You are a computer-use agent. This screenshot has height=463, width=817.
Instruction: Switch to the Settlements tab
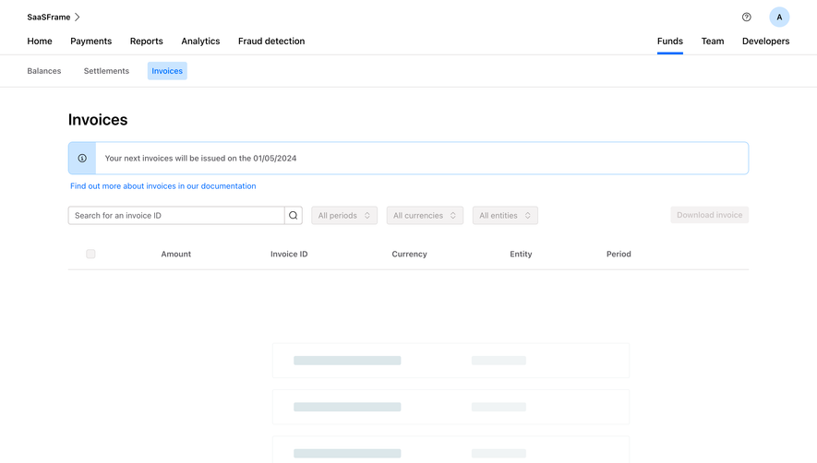tap(106, 71)
